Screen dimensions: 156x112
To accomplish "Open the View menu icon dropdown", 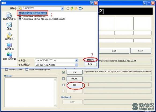I will click(x=81, y=9).
